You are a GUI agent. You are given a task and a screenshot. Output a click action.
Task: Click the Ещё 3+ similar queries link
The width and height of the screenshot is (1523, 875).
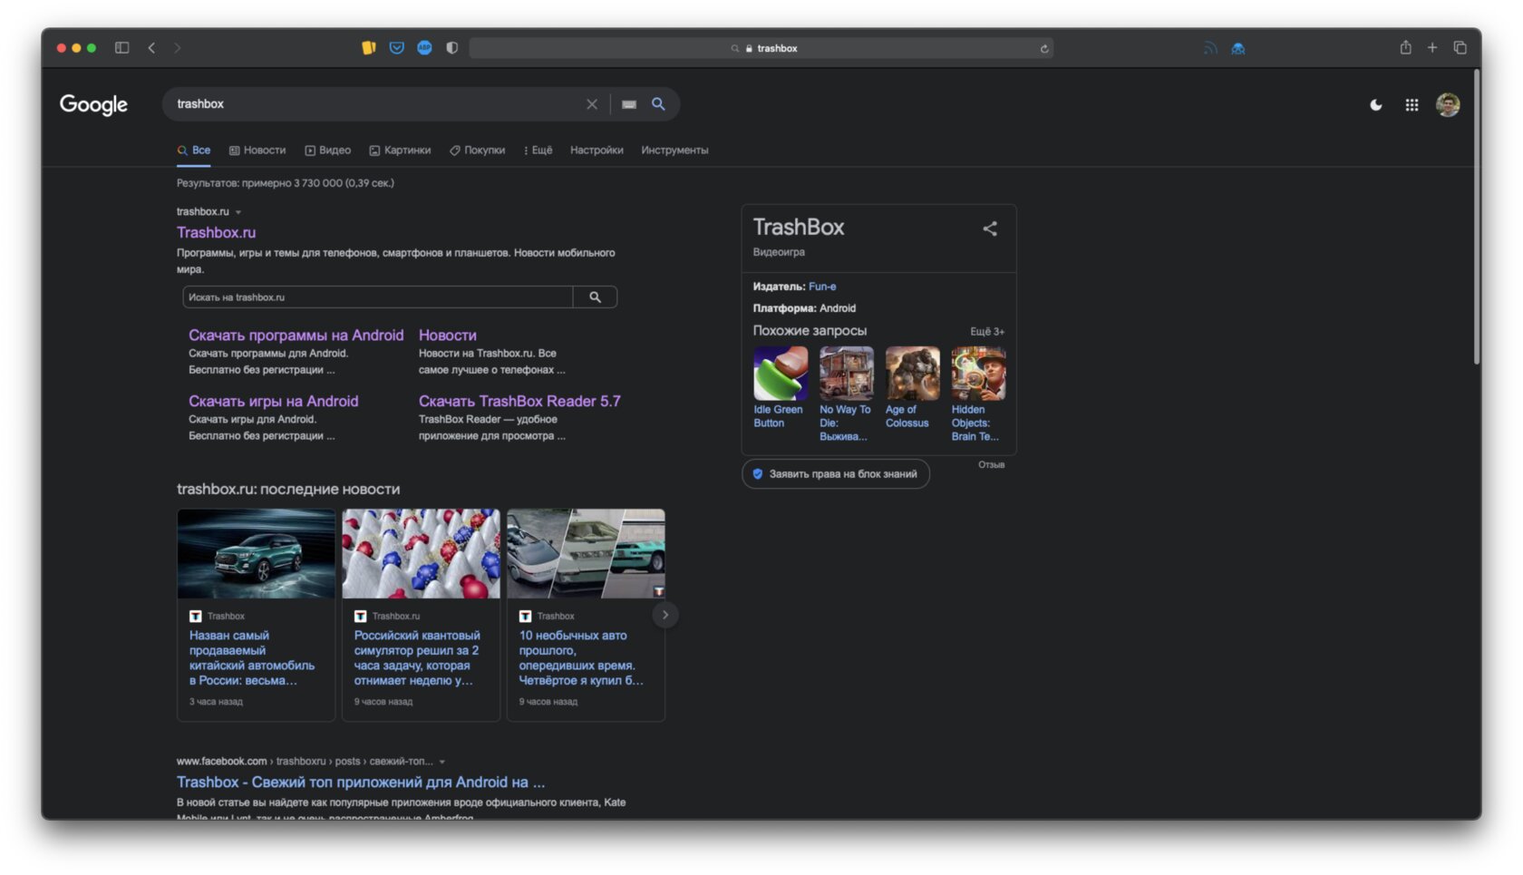(x=987, y=332)
